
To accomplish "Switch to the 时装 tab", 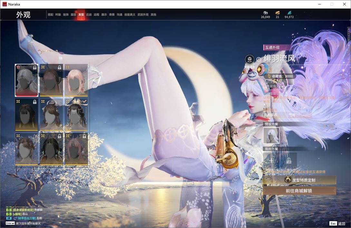I will pyautogui.click(x=58, y=15).
